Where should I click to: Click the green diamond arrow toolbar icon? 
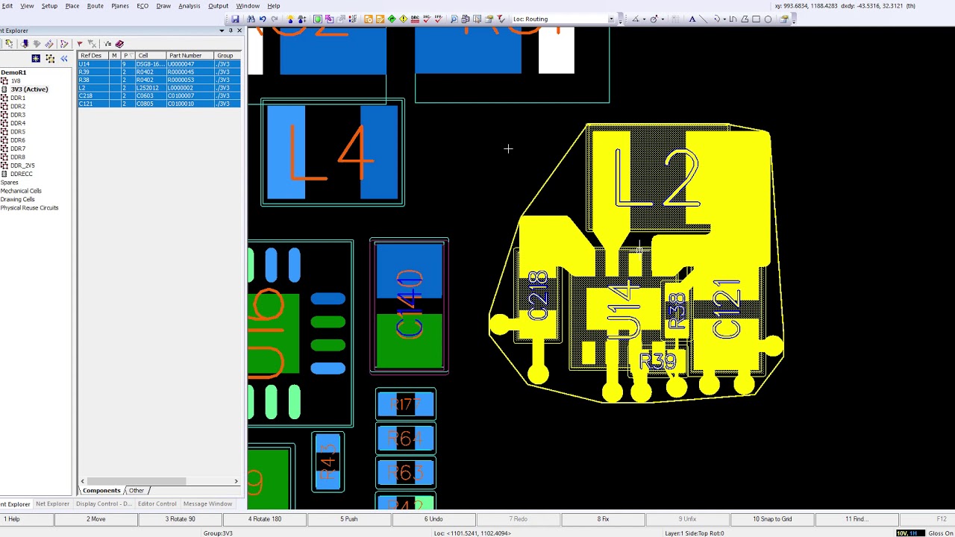[392, 19]
